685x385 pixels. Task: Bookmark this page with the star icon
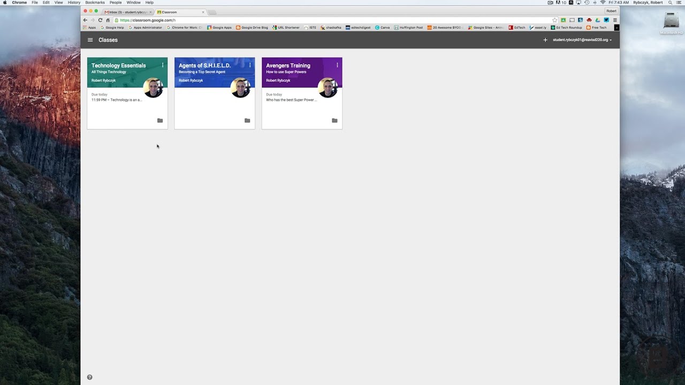555,20
